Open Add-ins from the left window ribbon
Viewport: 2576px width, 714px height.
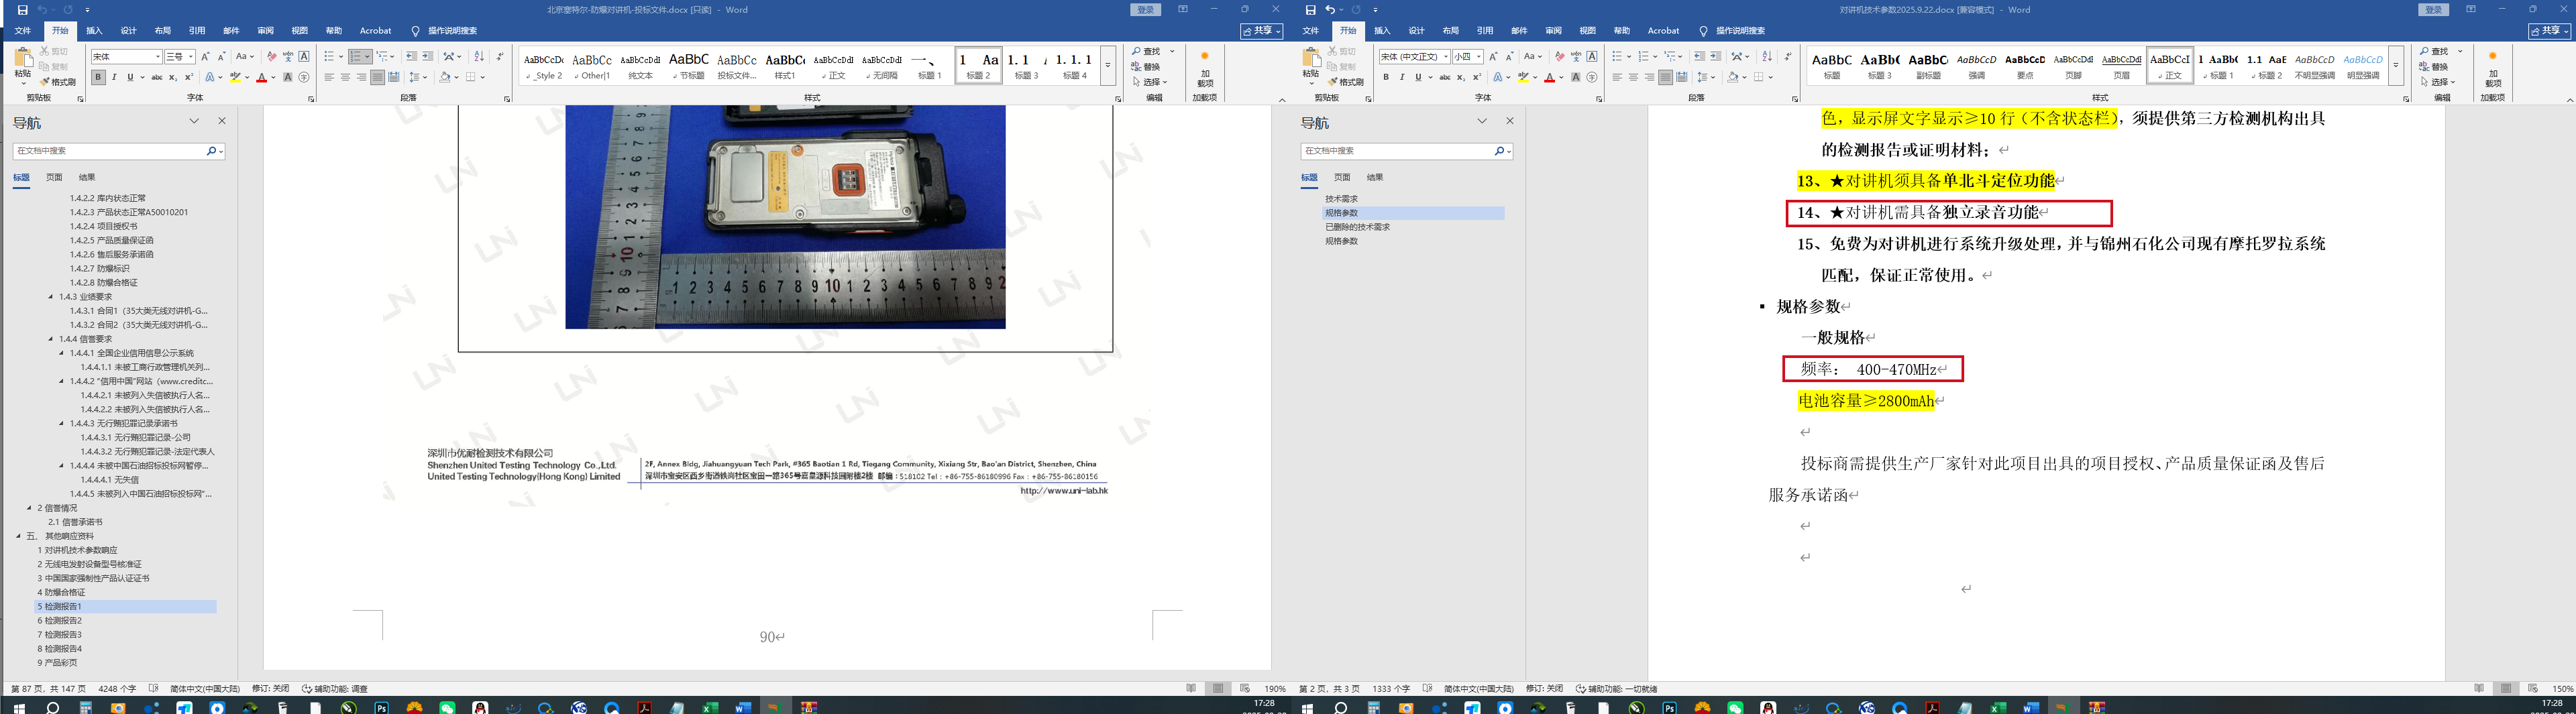[1205, 68]
